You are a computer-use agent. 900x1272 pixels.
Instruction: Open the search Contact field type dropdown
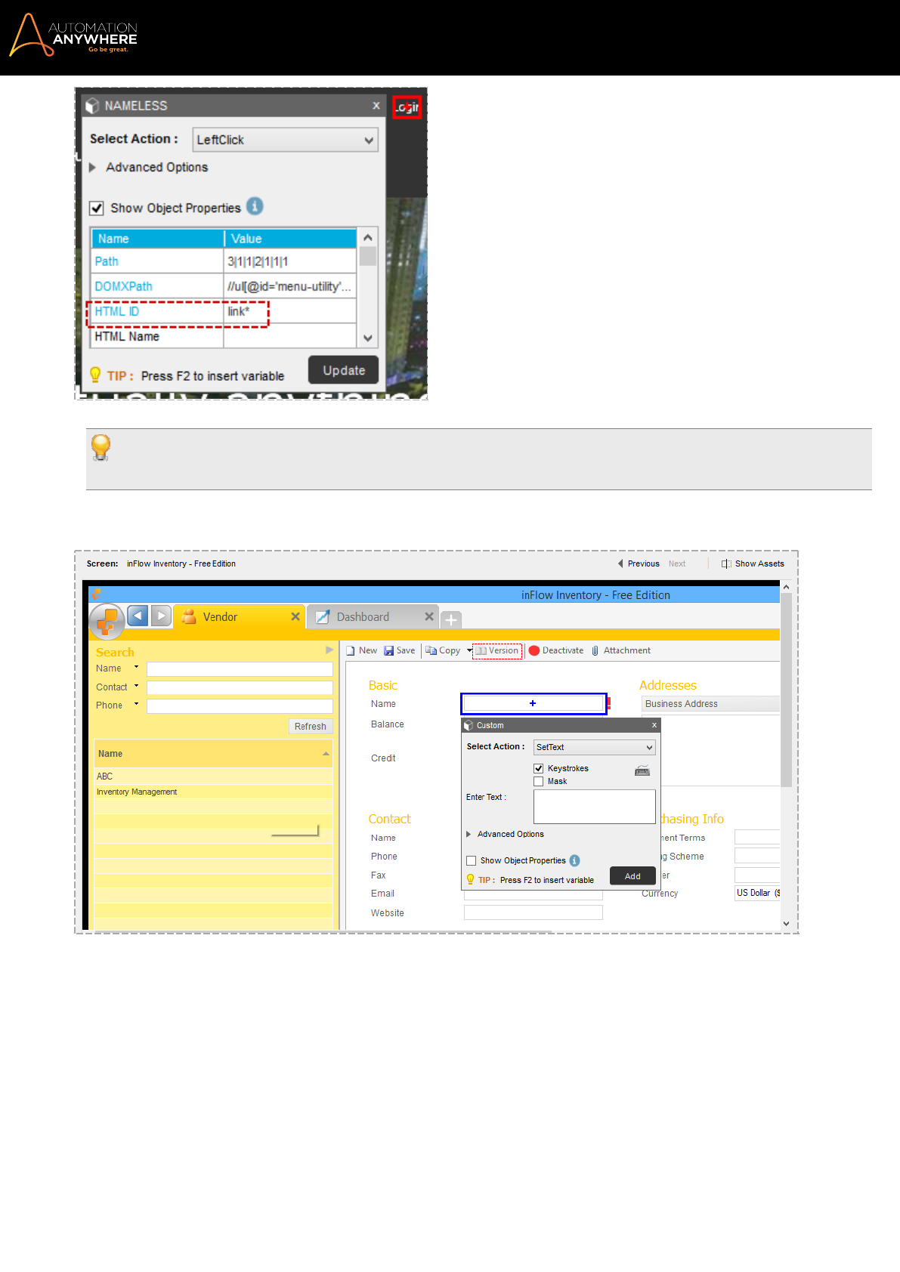136,687
